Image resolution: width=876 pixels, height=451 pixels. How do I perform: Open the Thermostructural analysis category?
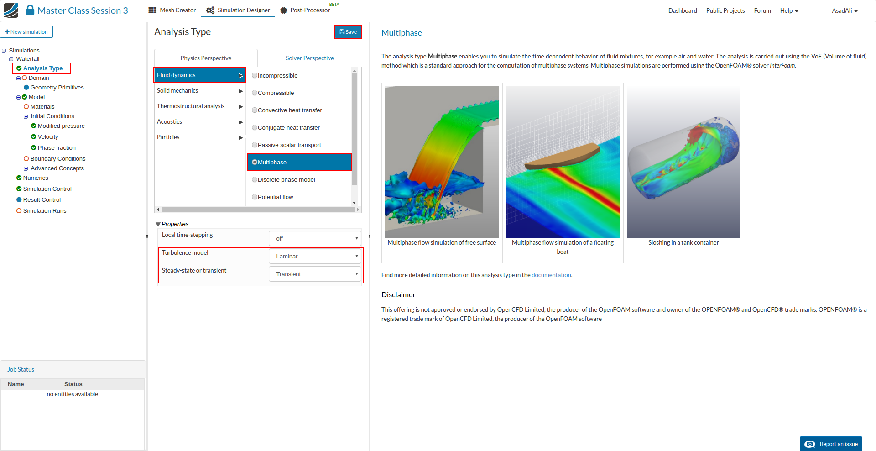point(200,106)
